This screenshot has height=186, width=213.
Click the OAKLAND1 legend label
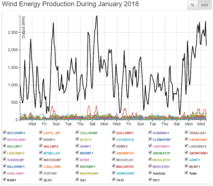(x=16, y=173)
